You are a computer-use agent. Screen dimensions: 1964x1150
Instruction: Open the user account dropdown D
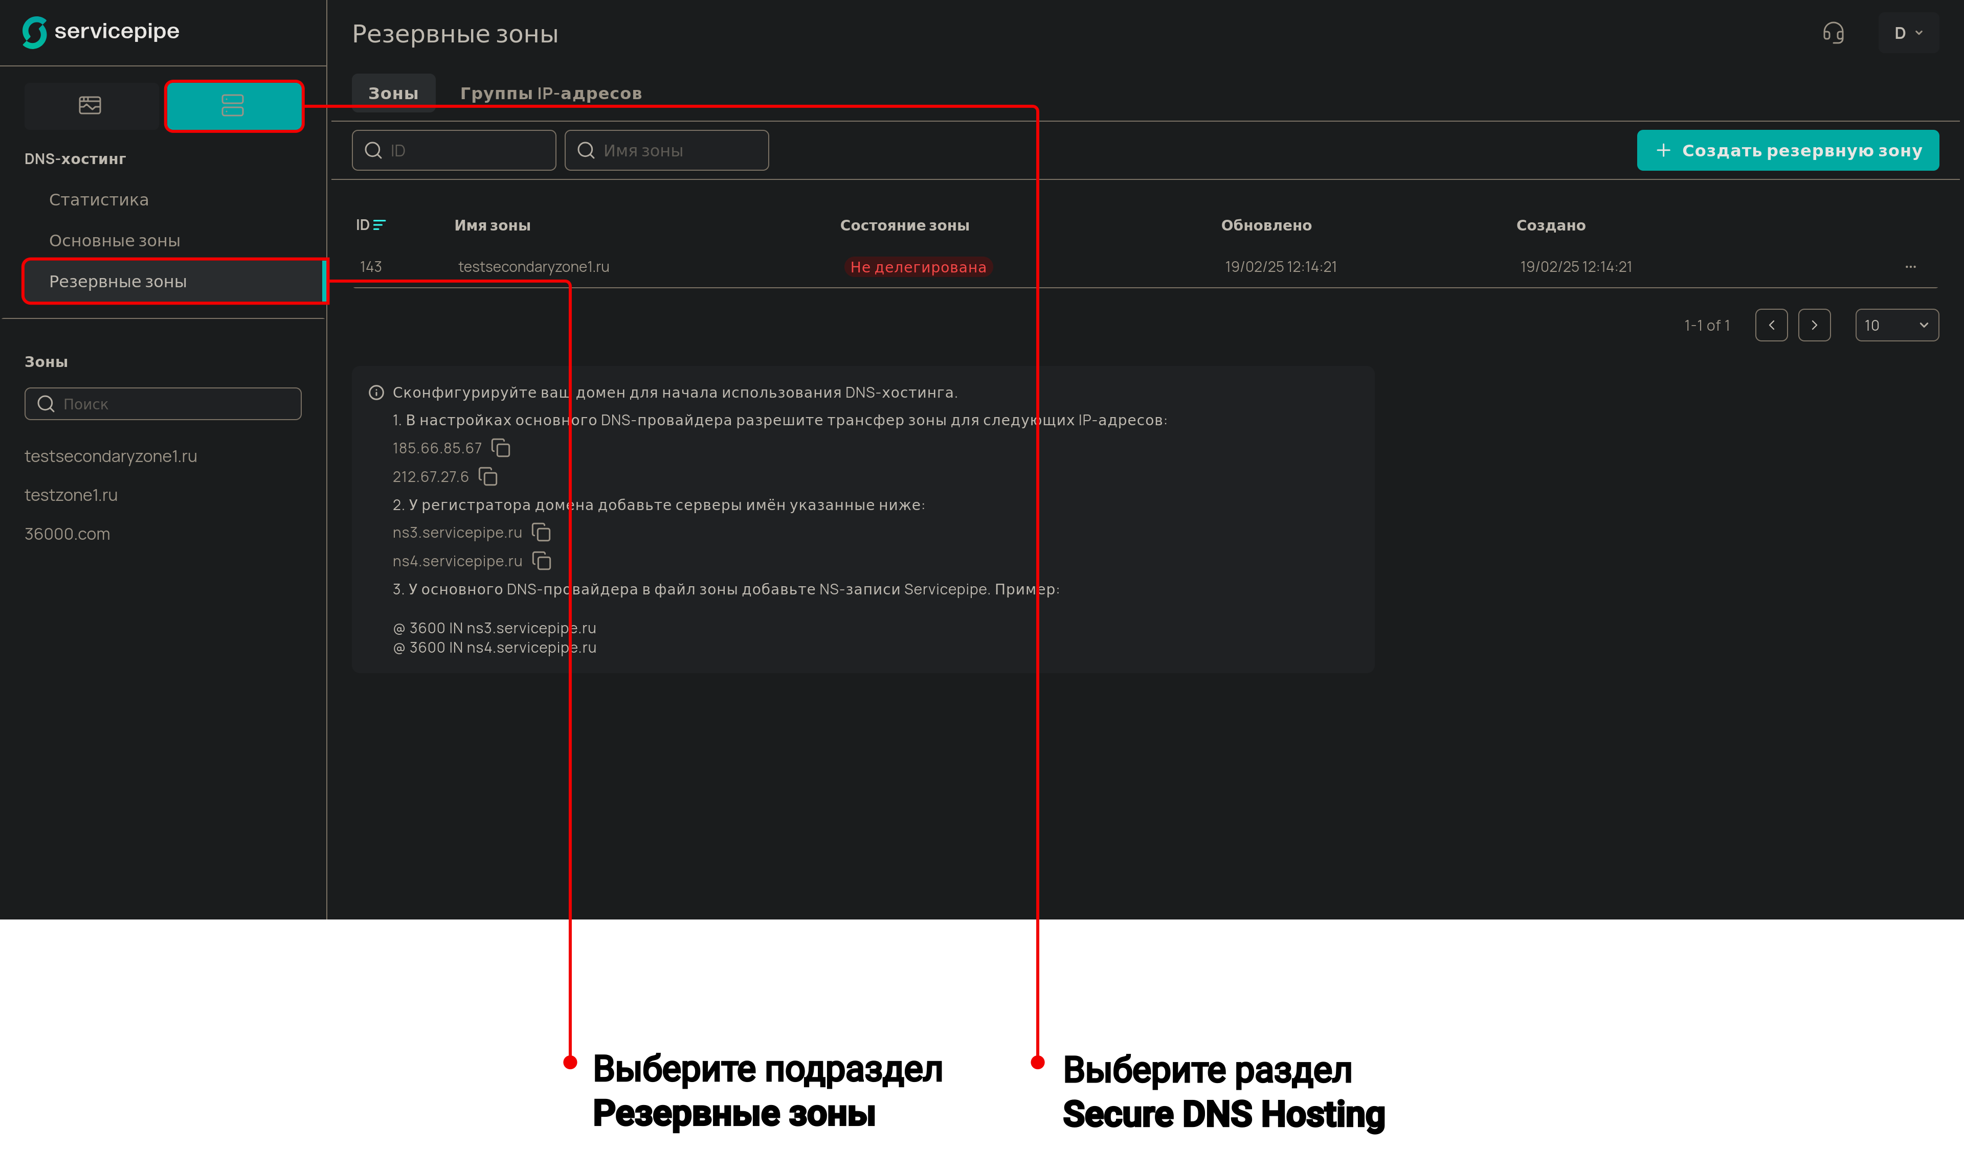pyautogui.click(x=1908, y=33)
